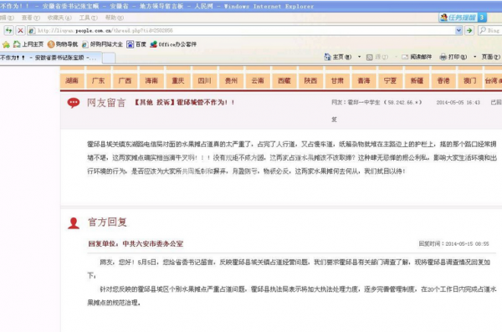The image size is (502, 332).
Task: Open the 工具 menu
Action: [89, 18]
